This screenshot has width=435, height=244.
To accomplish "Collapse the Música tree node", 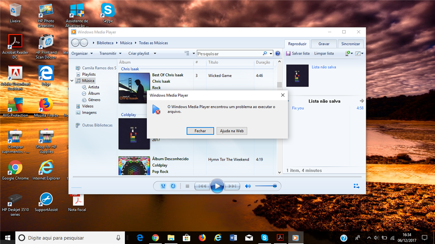I will 72,81.
